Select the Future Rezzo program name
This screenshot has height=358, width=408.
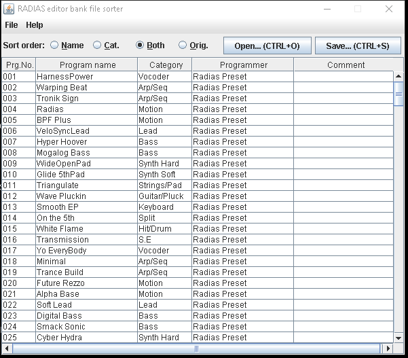click(86, 283)
